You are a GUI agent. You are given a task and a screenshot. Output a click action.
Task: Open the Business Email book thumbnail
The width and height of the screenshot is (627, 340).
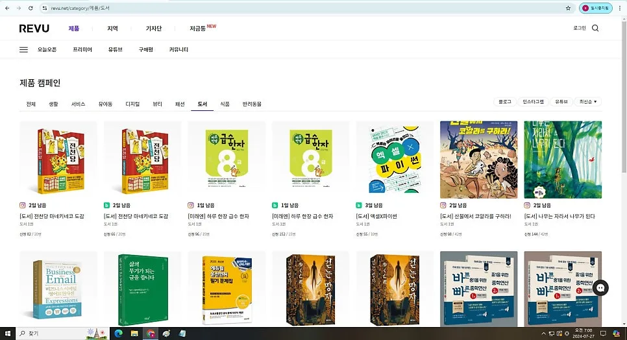[x=58, y=289]
